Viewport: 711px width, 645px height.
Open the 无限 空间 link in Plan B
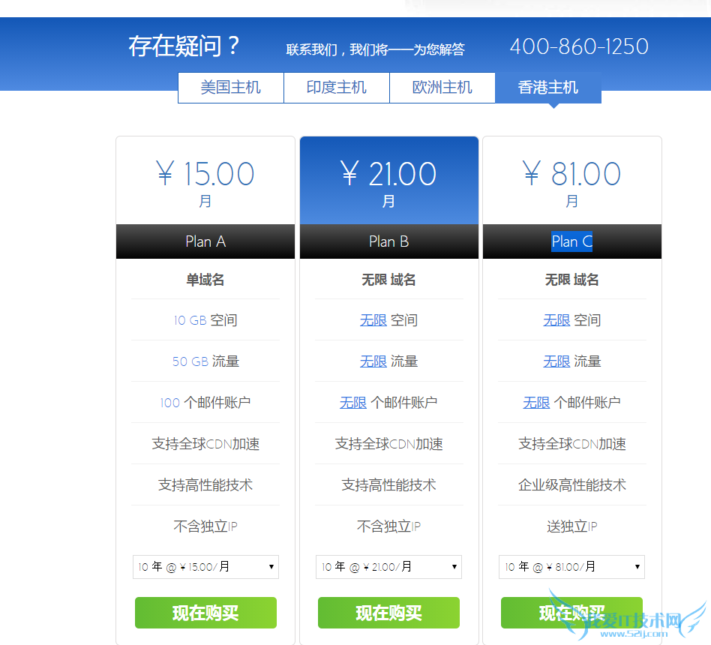coord(373,320)
